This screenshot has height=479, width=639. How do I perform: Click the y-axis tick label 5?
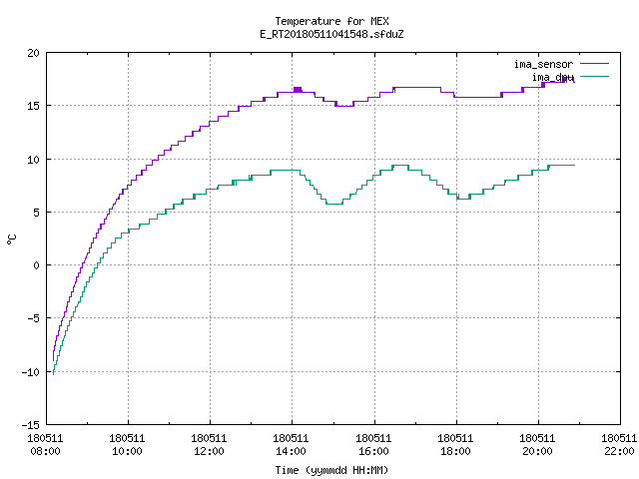[x=37, y=213]
